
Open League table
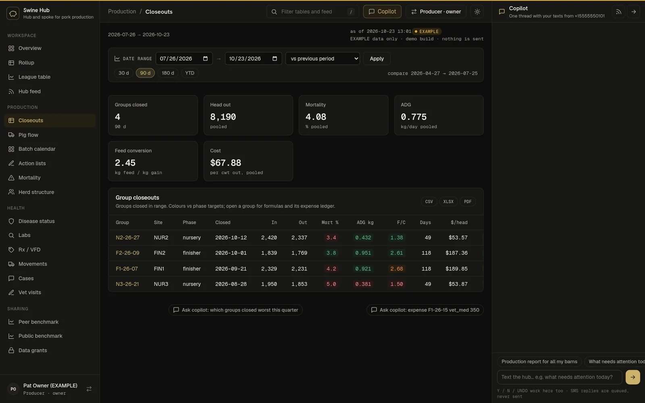point(50,77)
